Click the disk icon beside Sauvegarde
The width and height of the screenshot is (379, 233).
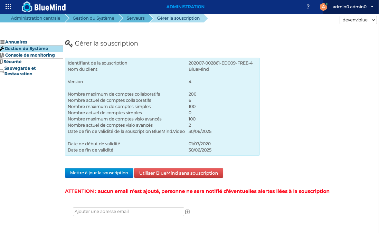click(2, 71)
